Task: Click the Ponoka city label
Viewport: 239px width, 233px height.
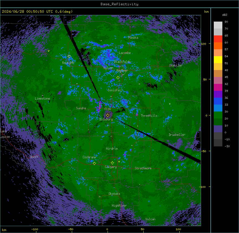Action: [x=133, y=38]
